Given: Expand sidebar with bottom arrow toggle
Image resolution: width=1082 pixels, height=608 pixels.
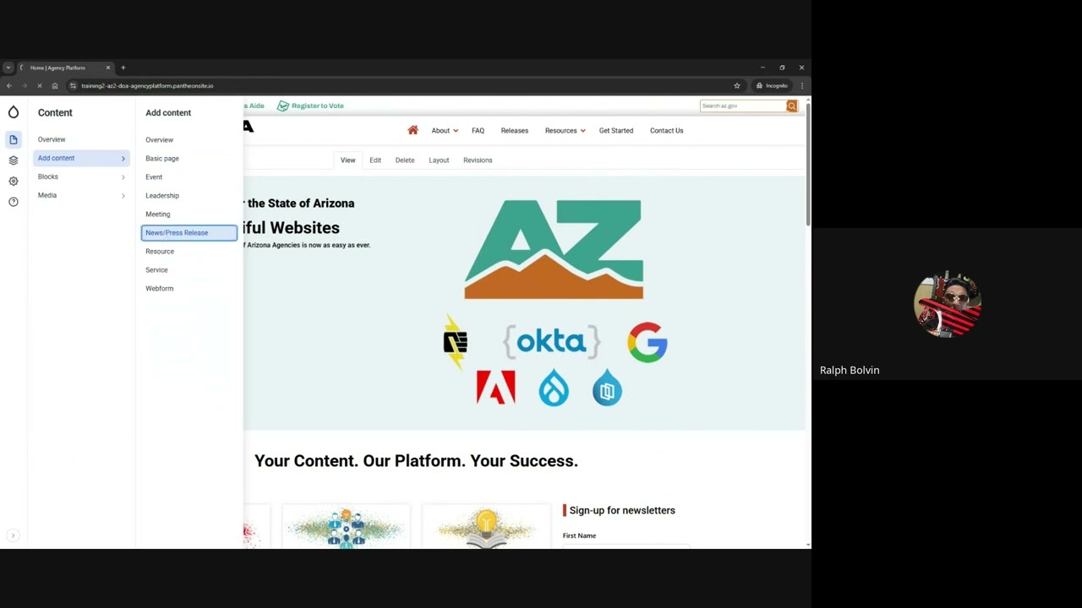Looking at the screenshot, I should click(13, 535).
